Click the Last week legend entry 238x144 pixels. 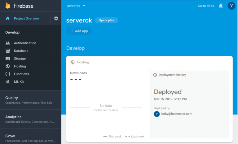135,137
